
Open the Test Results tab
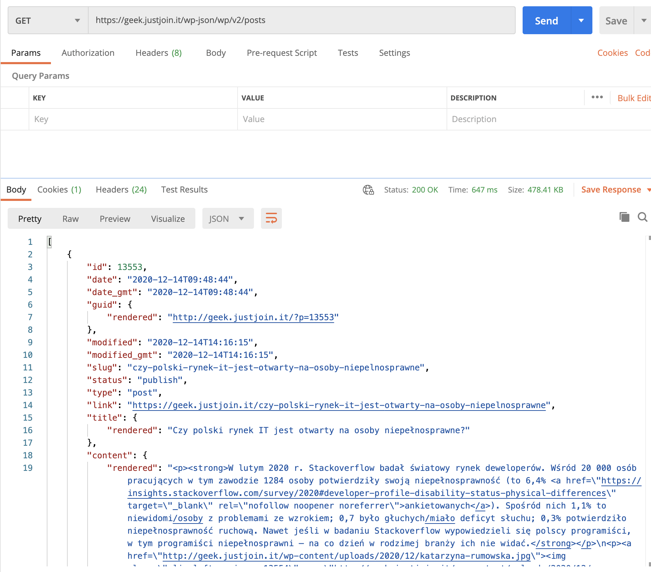pyautogui.click(x=184, y=190)
